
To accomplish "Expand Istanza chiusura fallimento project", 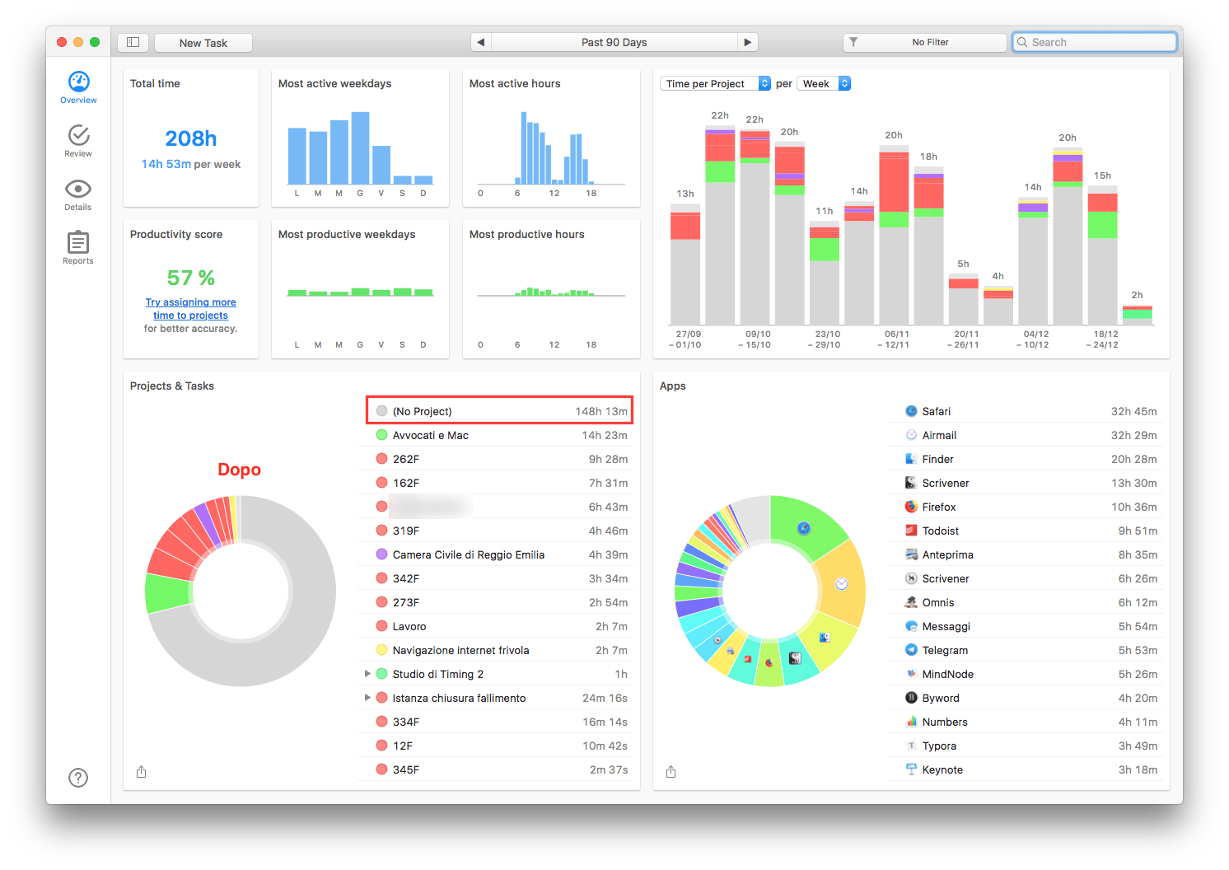I will 367,698.
